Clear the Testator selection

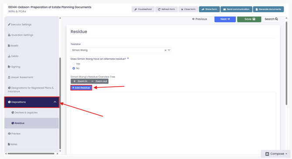165,50
